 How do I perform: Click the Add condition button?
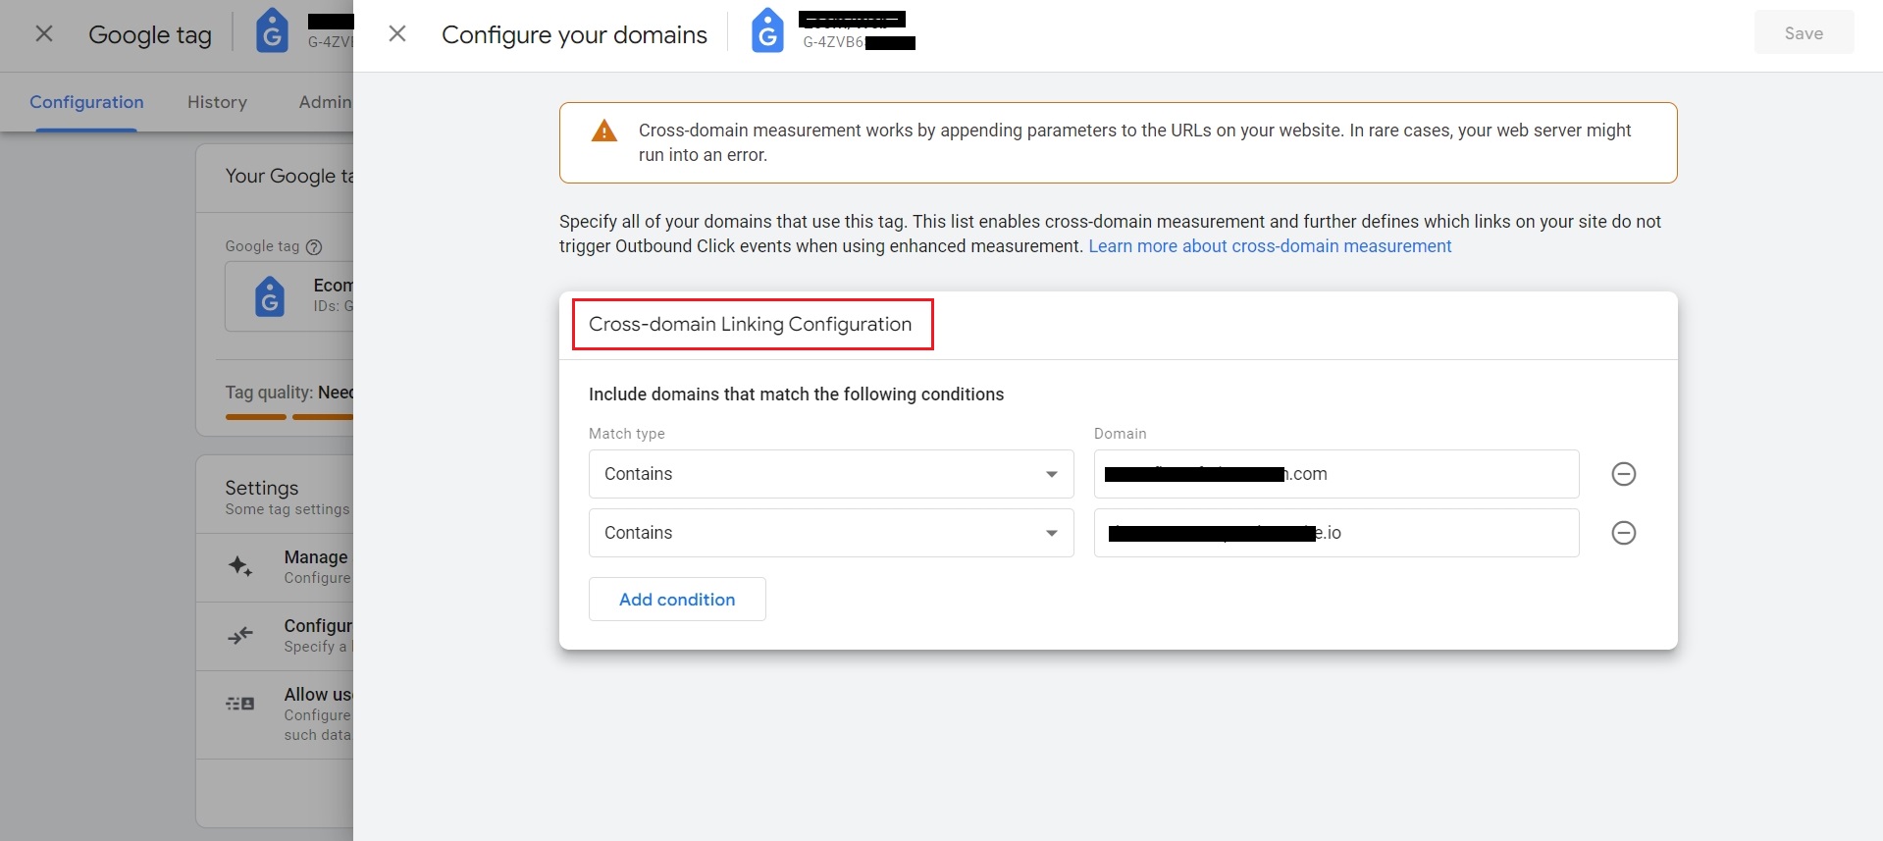coord(677,600)
